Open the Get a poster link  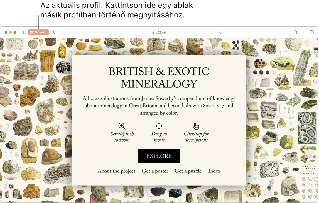click(155, 171)
